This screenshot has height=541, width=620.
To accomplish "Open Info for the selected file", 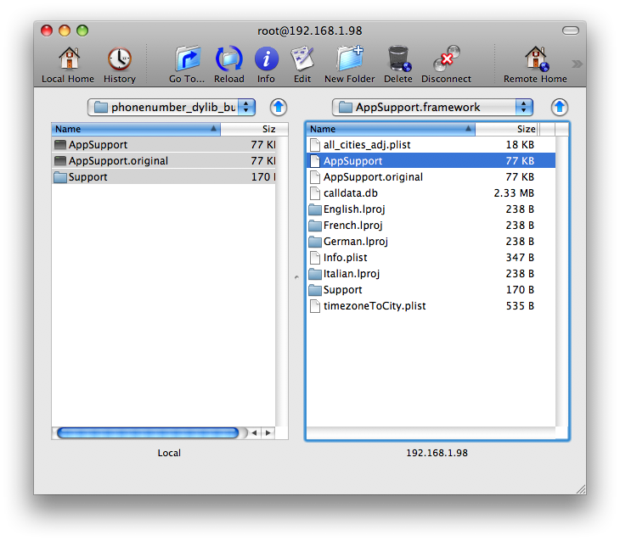I will tap(266, 59).
